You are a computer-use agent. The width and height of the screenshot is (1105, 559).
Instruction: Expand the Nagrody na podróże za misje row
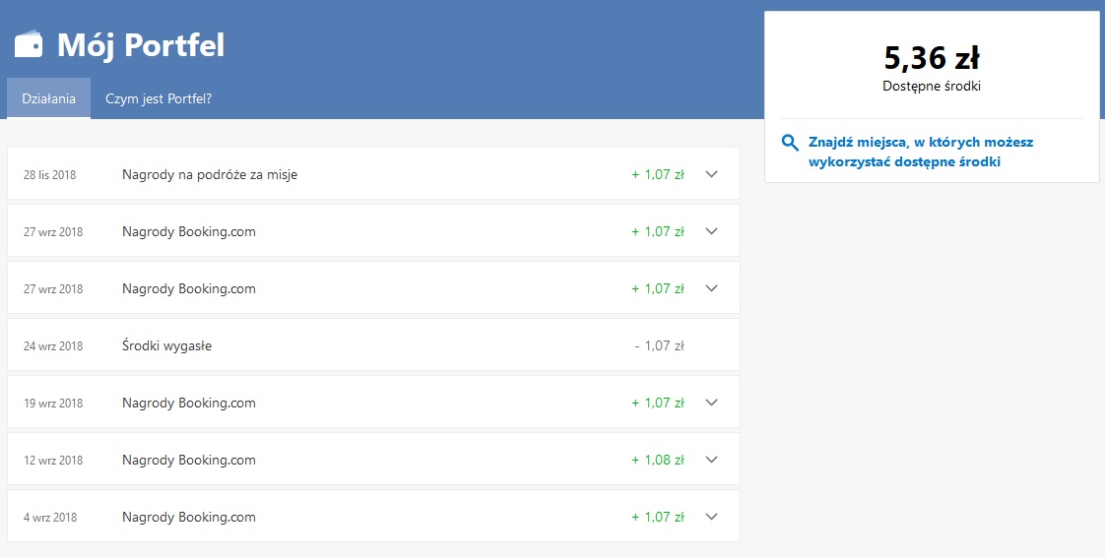tap(712, 174)
